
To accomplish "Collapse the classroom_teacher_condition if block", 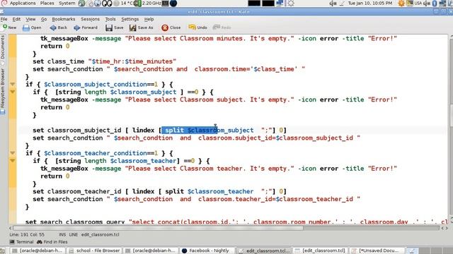I will 13,153.
